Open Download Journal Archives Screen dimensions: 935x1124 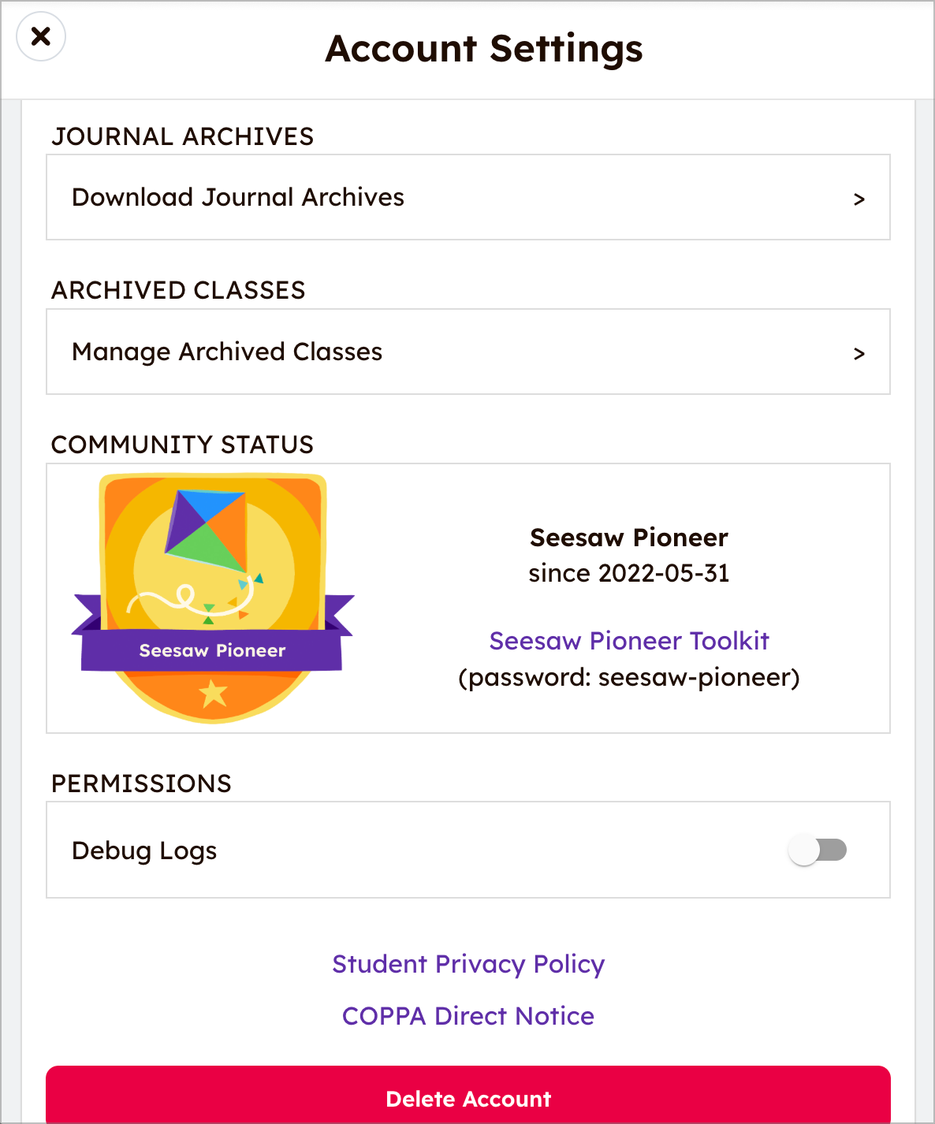pos(238,197)
